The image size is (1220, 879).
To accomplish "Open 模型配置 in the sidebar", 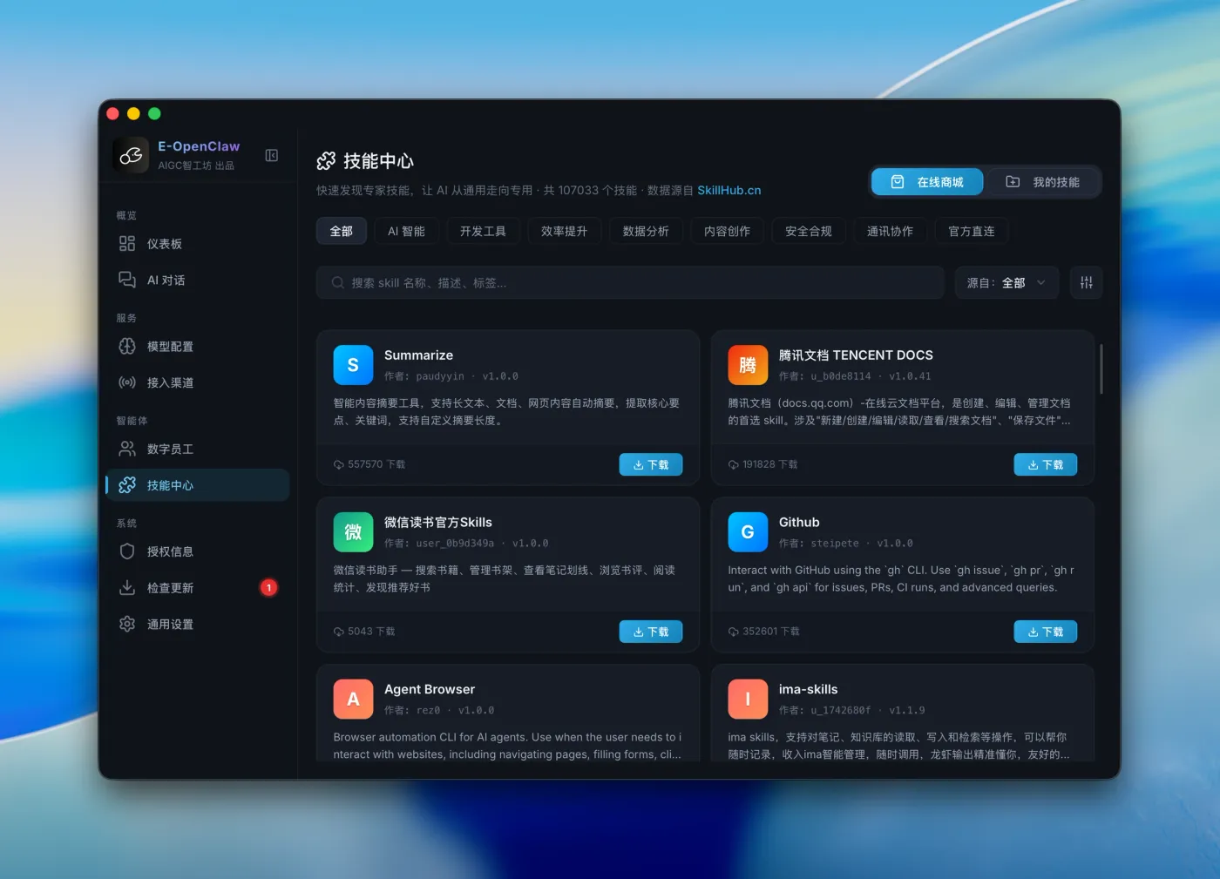I will click(x=198, y=346).
